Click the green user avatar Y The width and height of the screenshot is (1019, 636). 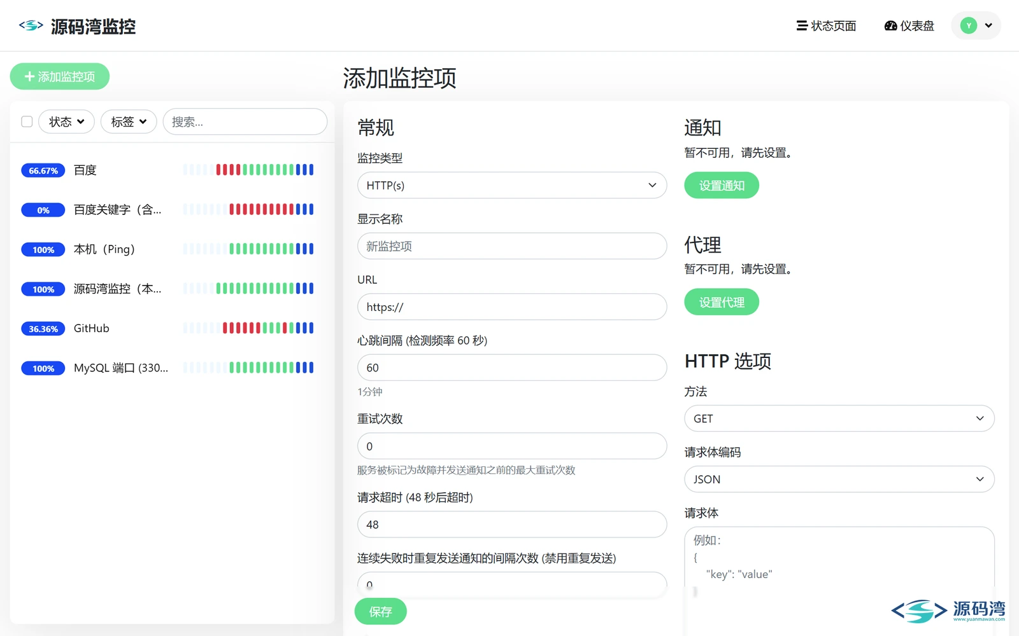tap(969, 25)
